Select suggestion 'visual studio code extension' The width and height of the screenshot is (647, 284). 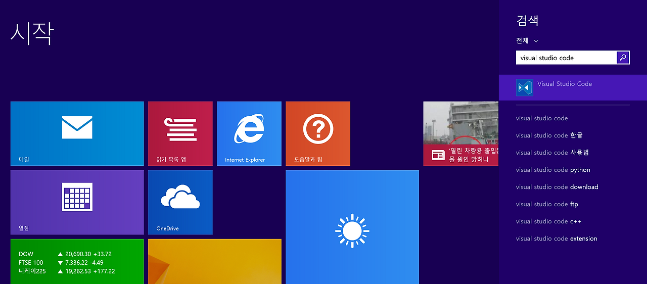pos(557,239)
